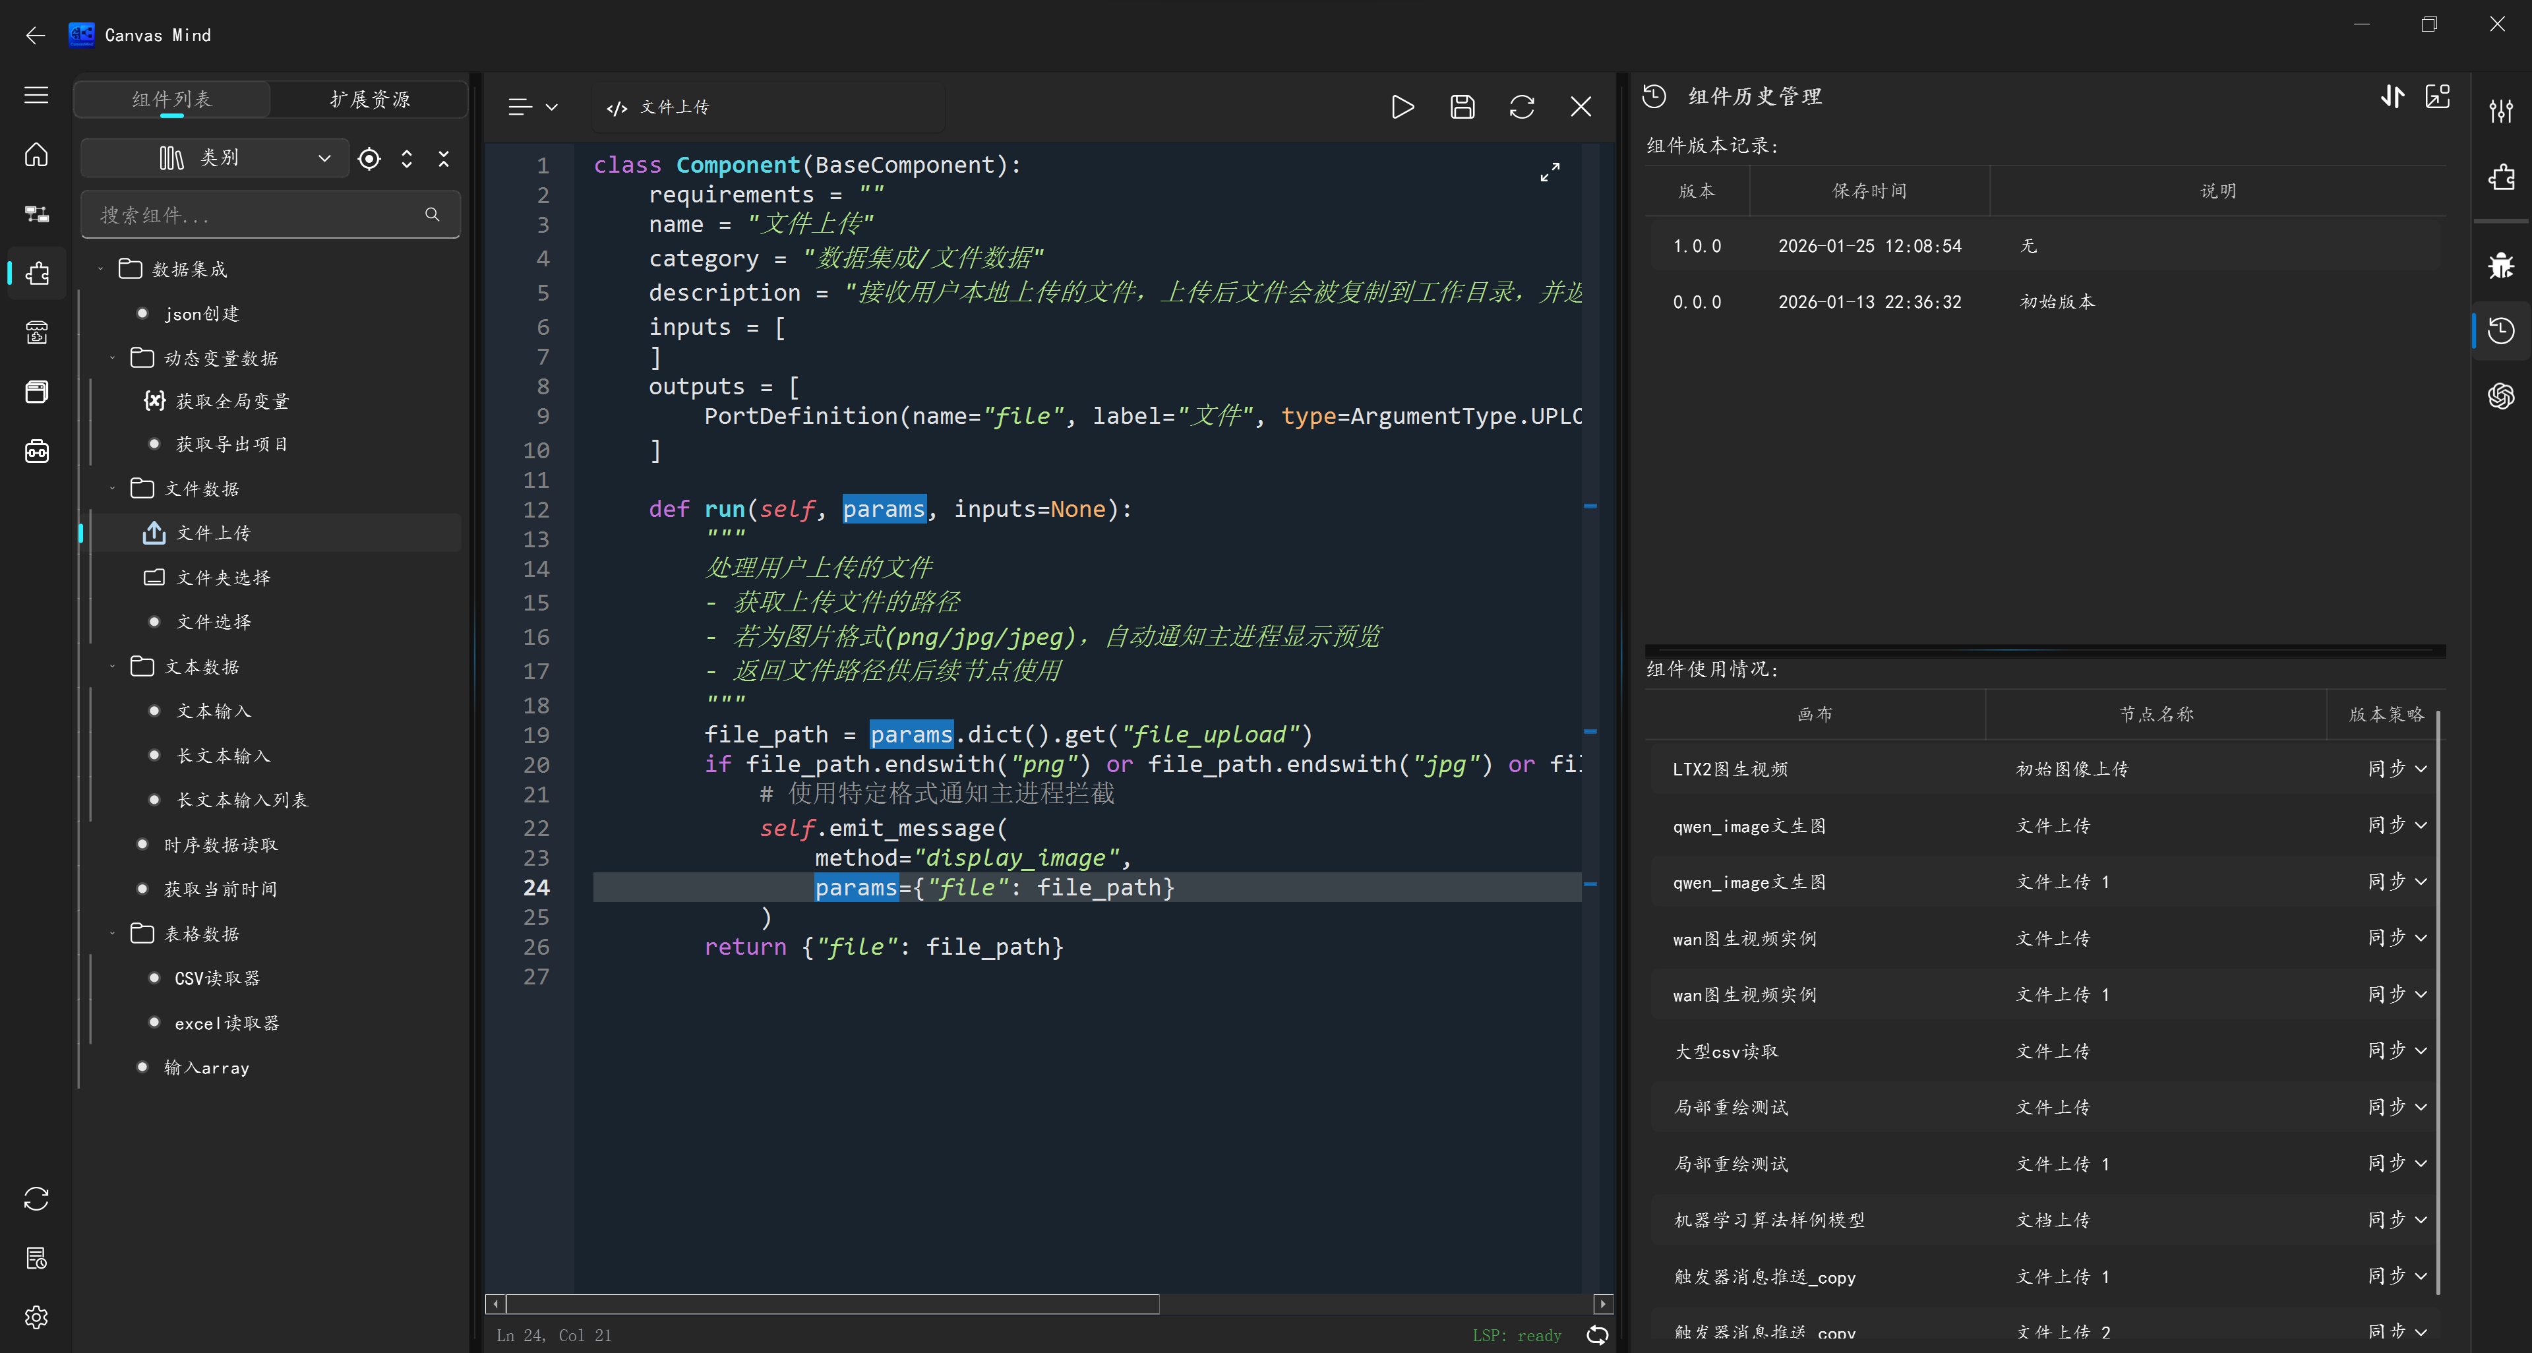
Task: Click the editor horizontal scrollbar thumb
Action: tap(833, 1304)
